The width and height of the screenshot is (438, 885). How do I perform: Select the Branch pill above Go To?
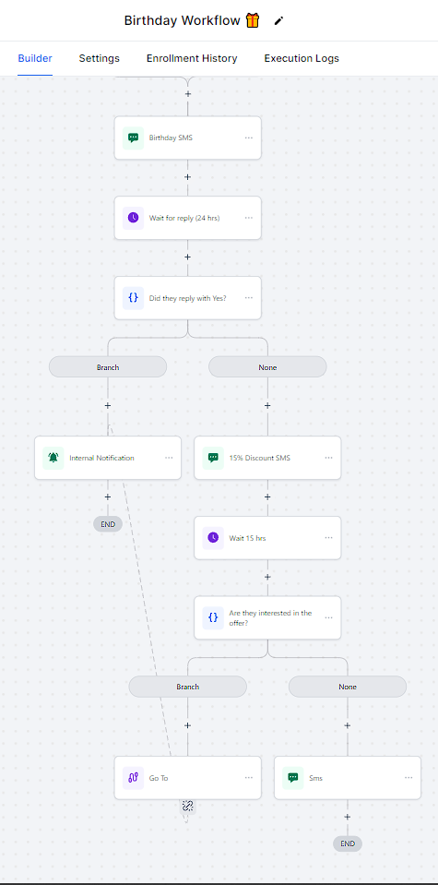point(188,687)
